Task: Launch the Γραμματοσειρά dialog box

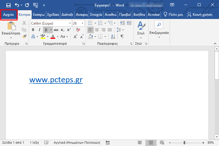Action: pos(84,44)
